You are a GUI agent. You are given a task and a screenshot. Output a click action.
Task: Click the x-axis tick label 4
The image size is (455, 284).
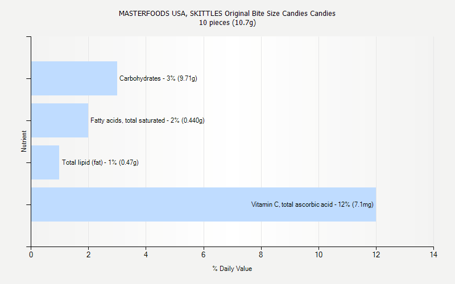click(x=146, y=254)
